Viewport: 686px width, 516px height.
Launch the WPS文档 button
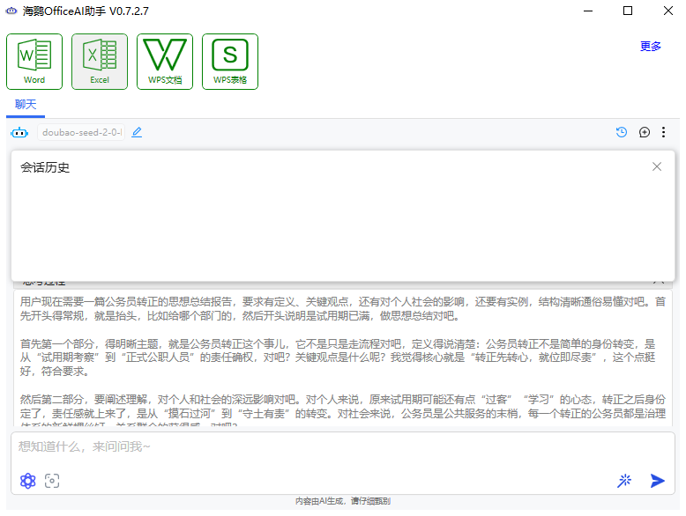tap(165, 62)
